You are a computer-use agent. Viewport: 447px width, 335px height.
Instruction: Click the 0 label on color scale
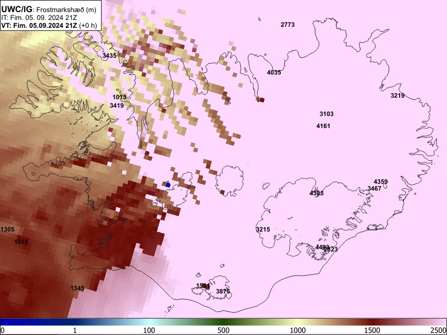tap(3, 330)
